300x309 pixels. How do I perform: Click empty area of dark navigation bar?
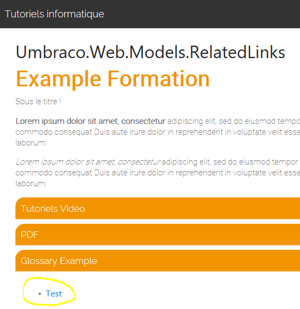201,14
